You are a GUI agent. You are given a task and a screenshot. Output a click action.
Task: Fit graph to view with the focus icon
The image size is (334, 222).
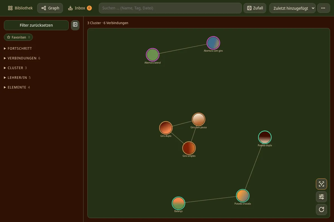coord(321,184)
